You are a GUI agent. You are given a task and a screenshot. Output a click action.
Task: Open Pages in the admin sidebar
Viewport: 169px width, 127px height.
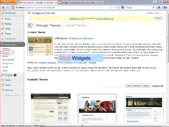point(8,34)
